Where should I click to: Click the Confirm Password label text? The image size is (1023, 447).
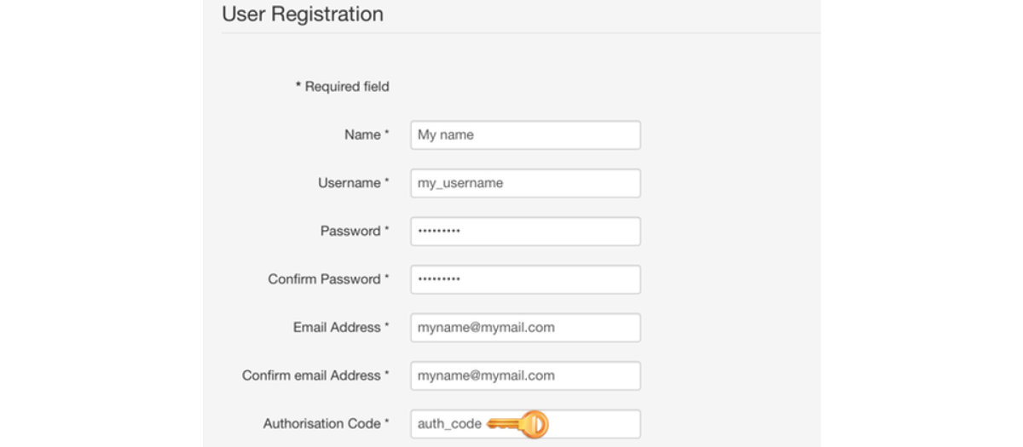point(324,279)
